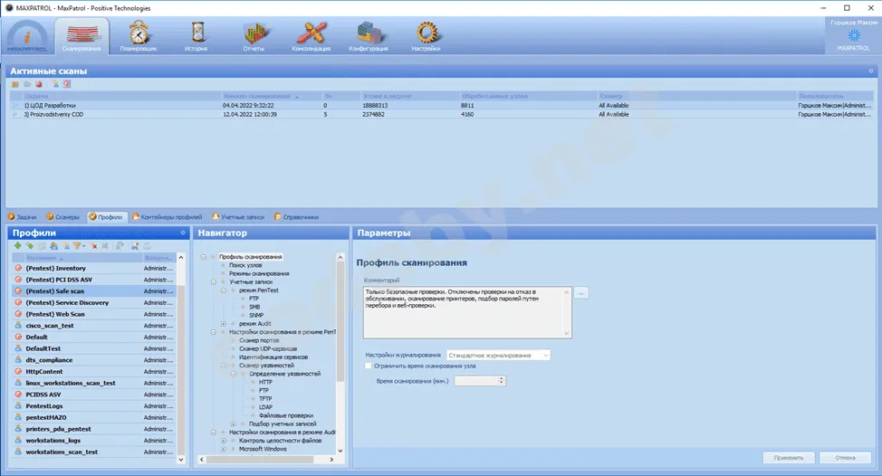Screen dimensions: 882x476
Task: Open the Отчеты chart icon
Action: click(253, 34)
